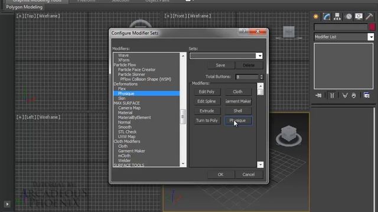Open the Modifier List dropdown
The height and width of the screenshot is (212, 378).
[x=371, y=37]
